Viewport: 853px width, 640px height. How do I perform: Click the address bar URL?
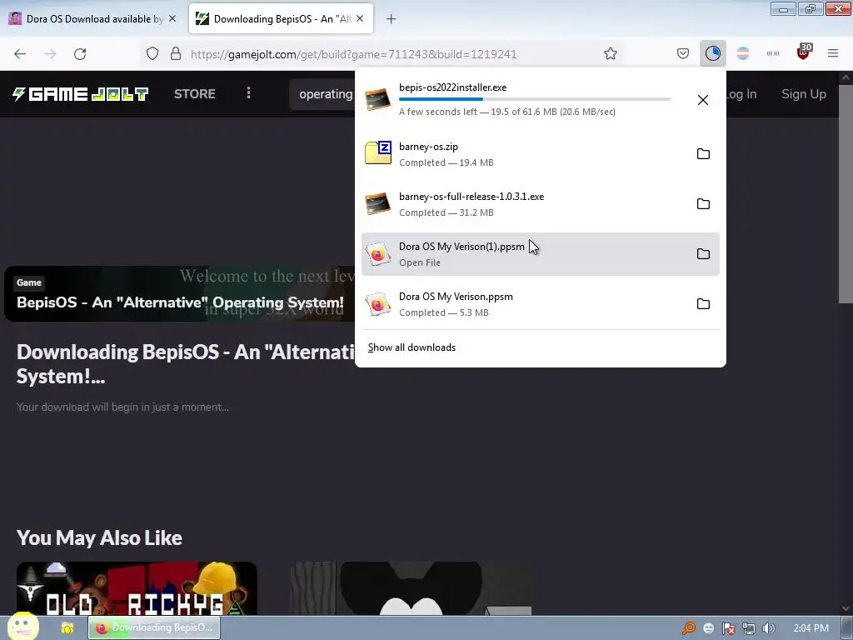(x=353, y=54)
